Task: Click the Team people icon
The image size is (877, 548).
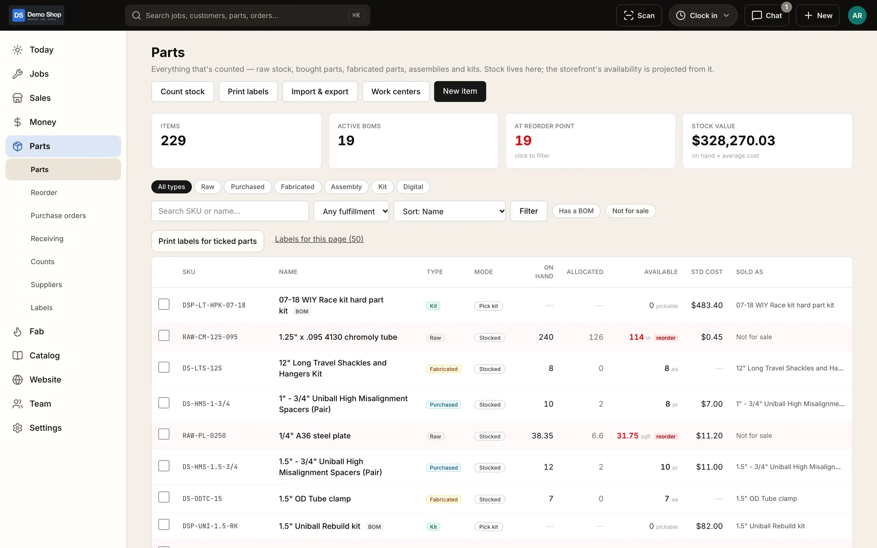Action: click(x=18, y=404)
